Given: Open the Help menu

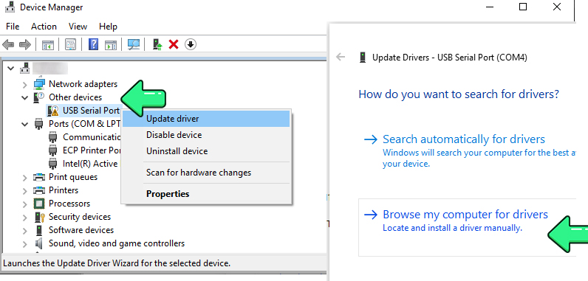Looking at the screenshot, I should click(108, 27).
